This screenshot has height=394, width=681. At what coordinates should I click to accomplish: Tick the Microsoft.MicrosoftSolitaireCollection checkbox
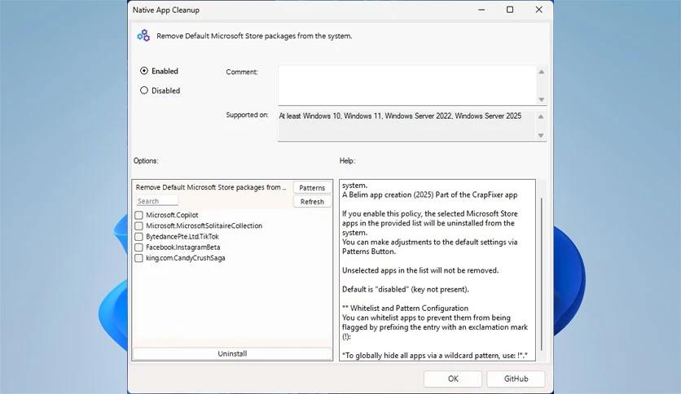pos(139,226)
